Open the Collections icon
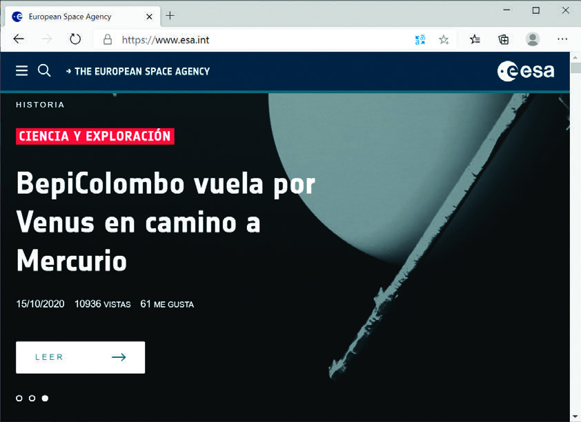This screenshot has width=581, height=422. coord(504,39)
